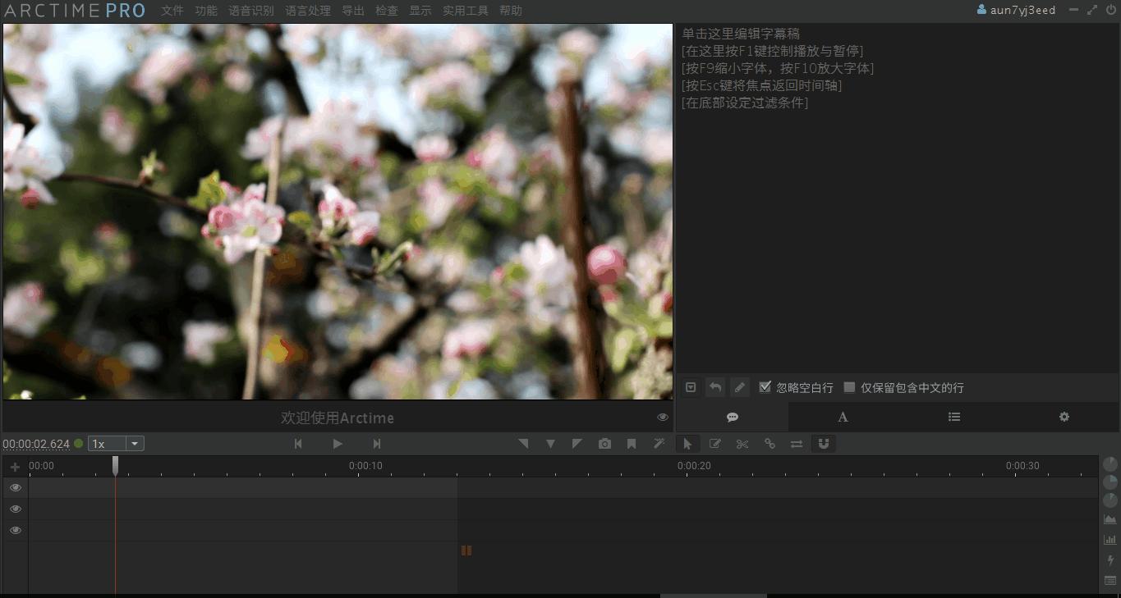This screenshot has width=1121, height=598.
Task: Click the undo icon above the subtitle panel tabs
Action: coord(714,386)
